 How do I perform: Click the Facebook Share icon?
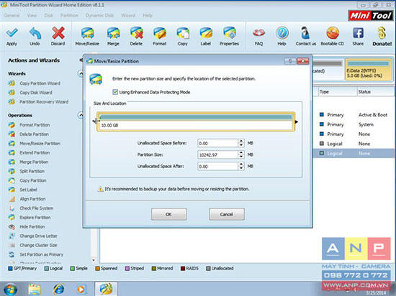pyautogui.click(x=358, y=33)
